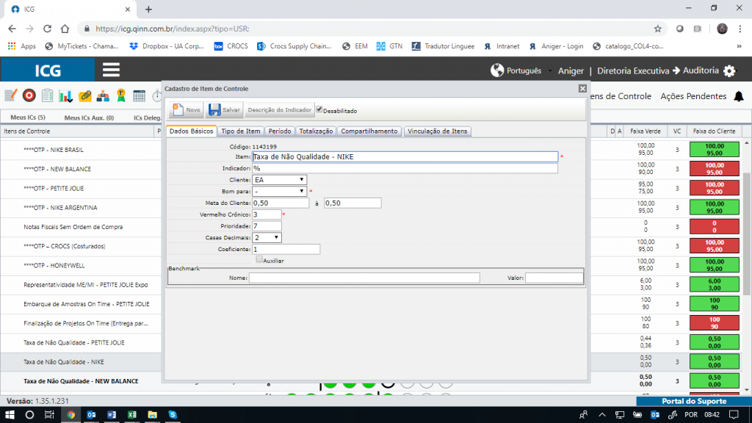This screenshot has height=423, width=752.
Task: Click the Benchmark Valor input field
Action: (554, 278)
